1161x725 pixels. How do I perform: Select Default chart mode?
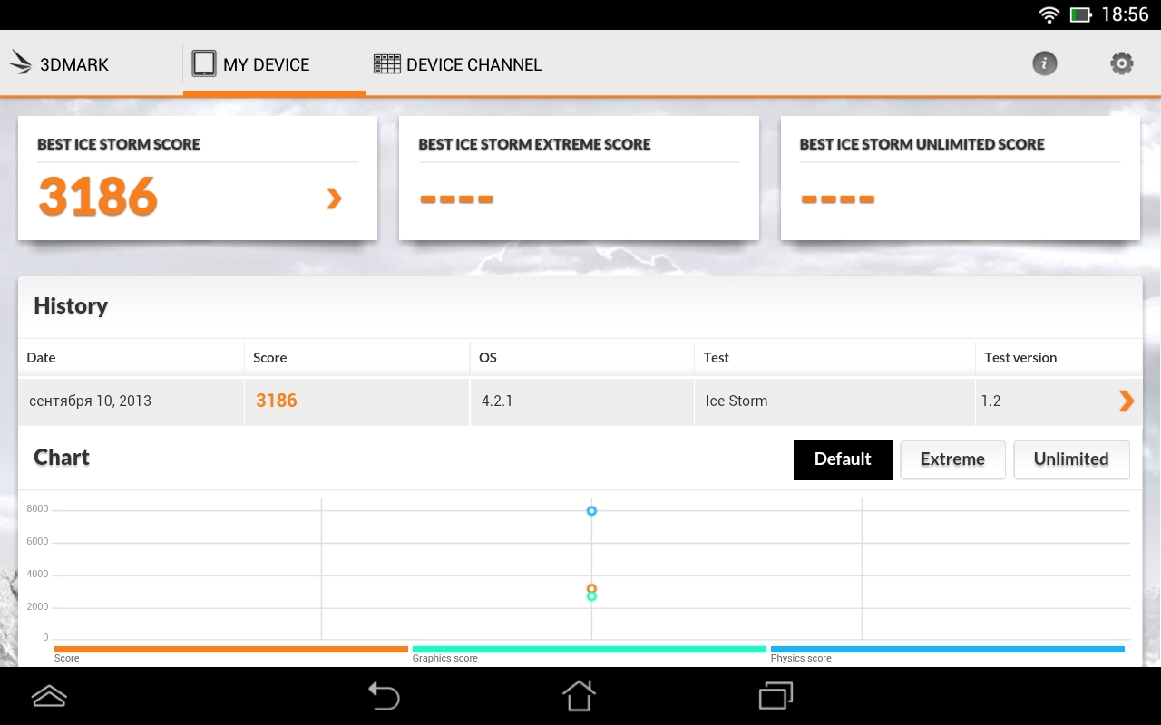[843, 459]
